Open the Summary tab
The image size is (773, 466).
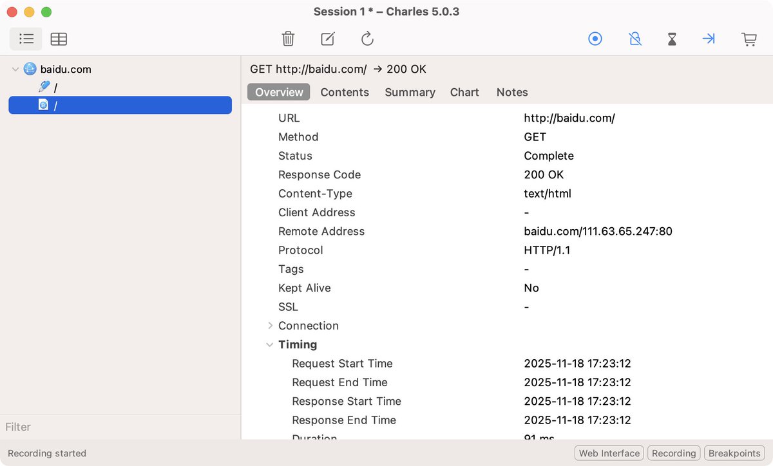coord(410,92)
